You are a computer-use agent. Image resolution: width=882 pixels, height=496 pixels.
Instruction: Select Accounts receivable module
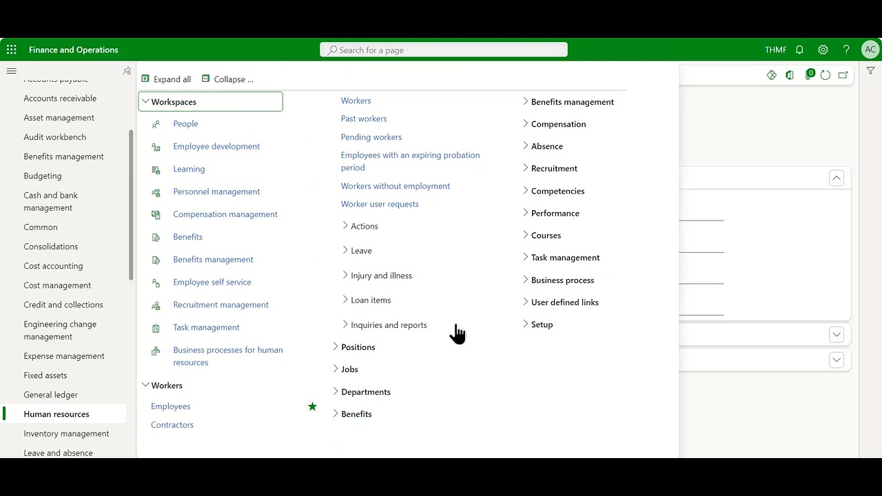click(x=60, y=99)
